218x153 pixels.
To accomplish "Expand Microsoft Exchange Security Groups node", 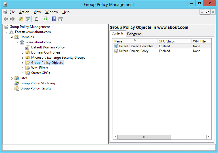I will [22, 58].
